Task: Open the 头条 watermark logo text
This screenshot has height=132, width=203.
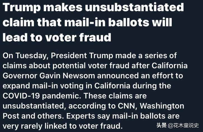Action: [x=161, y=125]
